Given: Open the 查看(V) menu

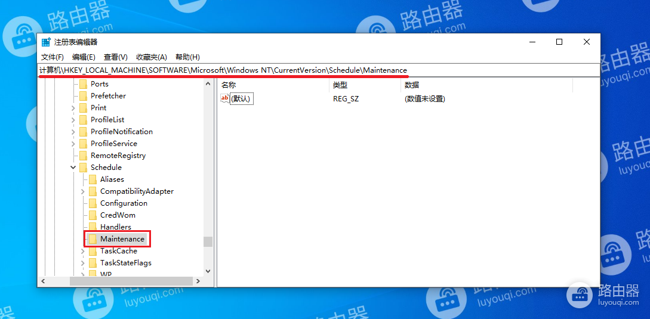Looking at the screenshot, I should click(115, 57).
